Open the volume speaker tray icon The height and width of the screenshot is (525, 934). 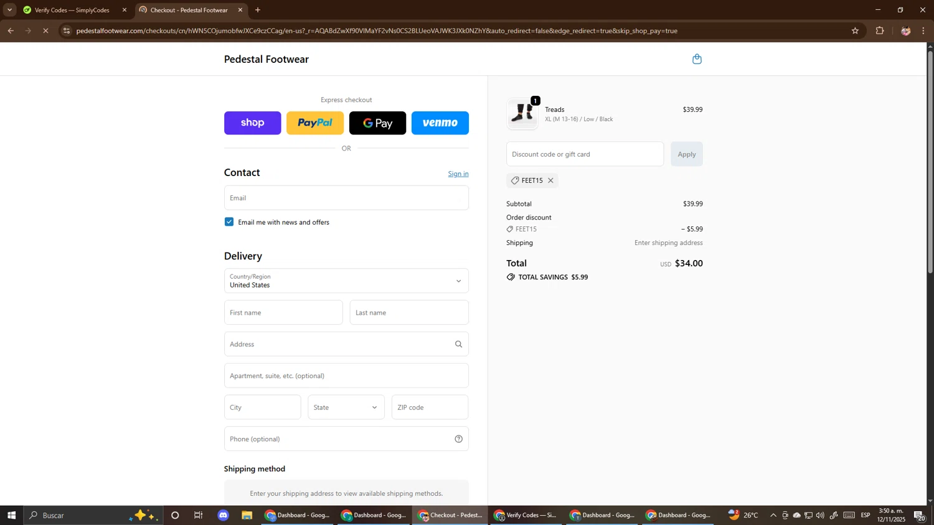point(820,515)
